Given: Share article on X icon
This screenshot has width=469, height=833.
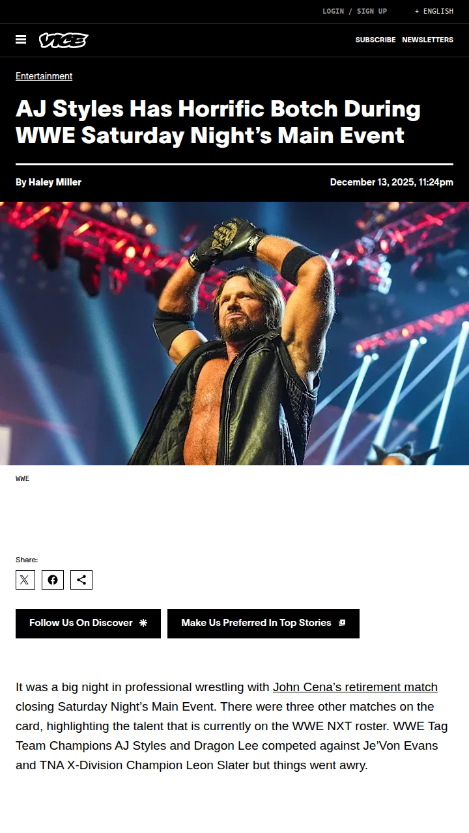Looking at the screenshot, I should tap(25, 580).
